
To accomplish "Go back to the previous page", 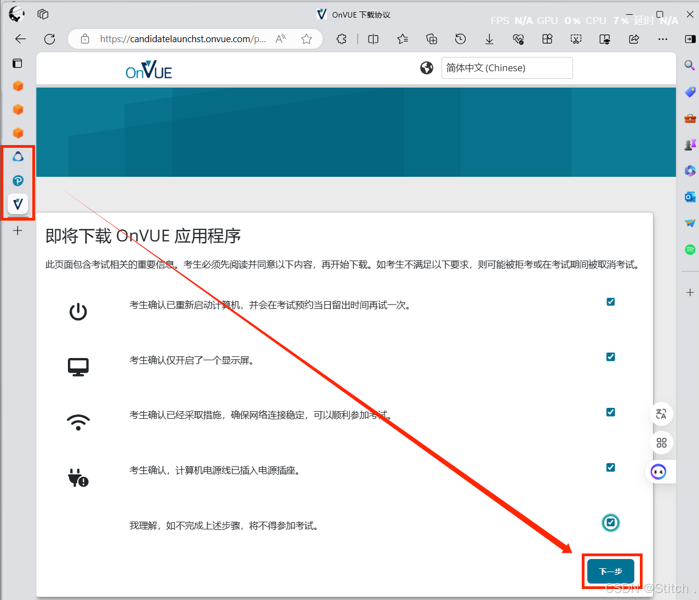I will point(20,39).
